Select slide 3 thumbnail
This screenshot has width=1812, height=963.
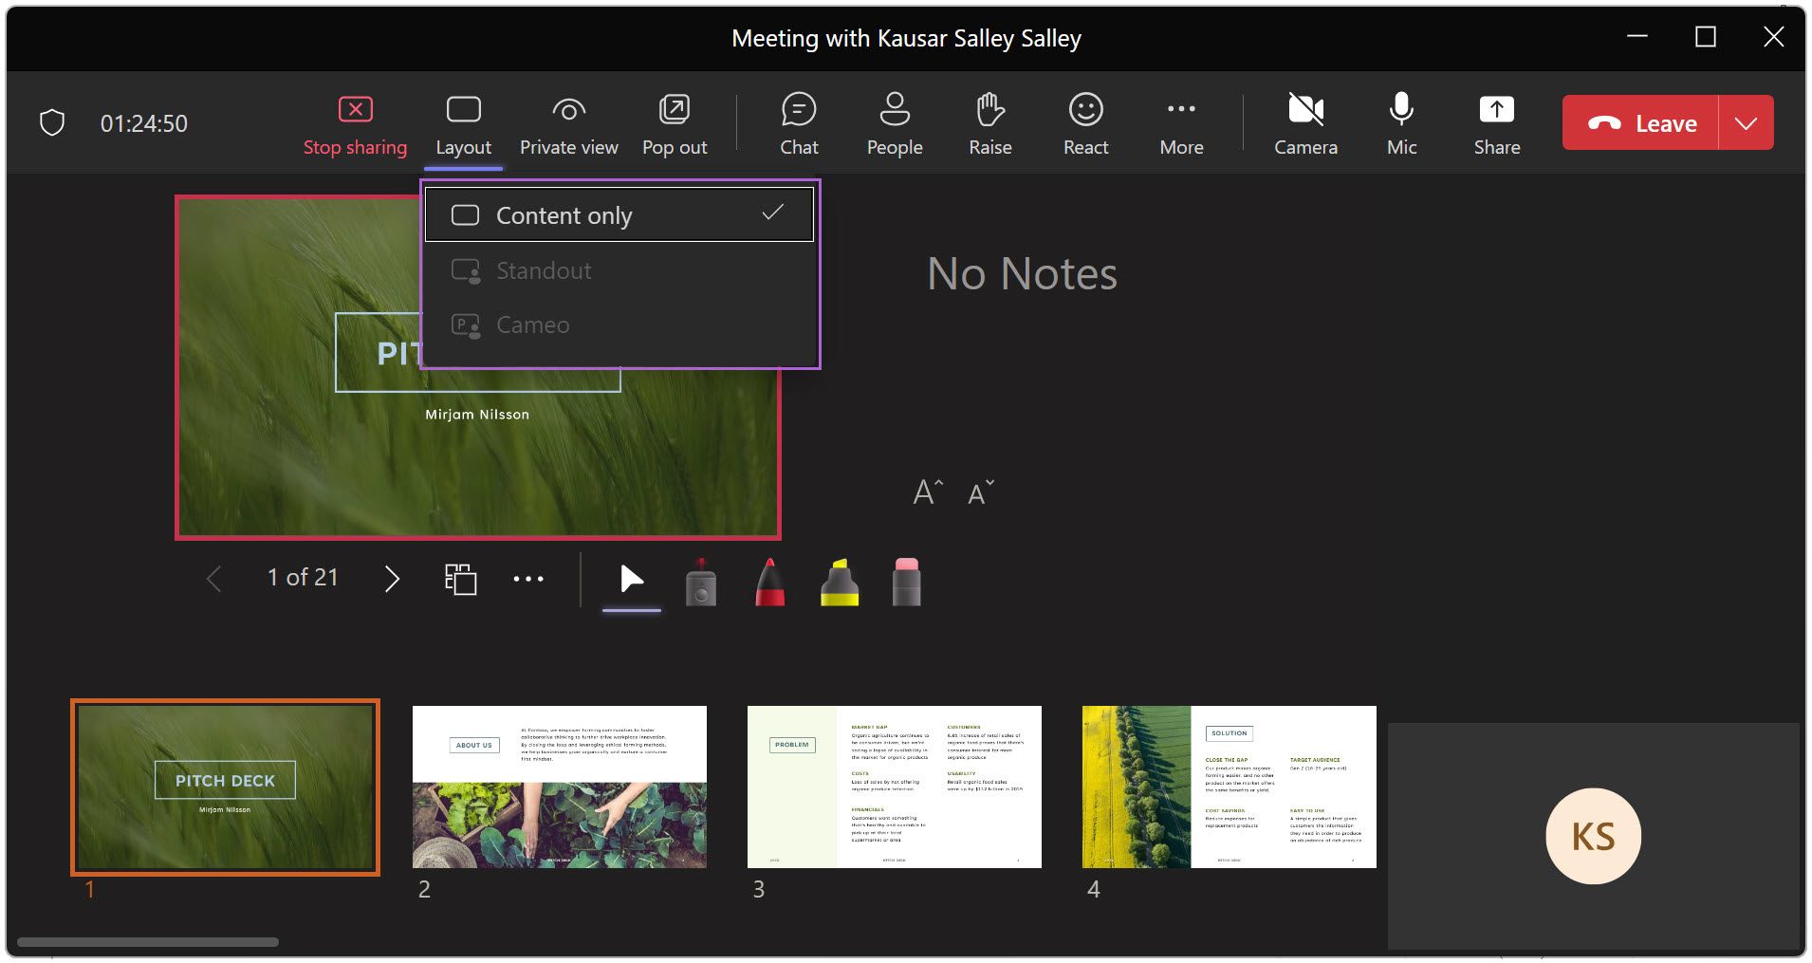894,786
